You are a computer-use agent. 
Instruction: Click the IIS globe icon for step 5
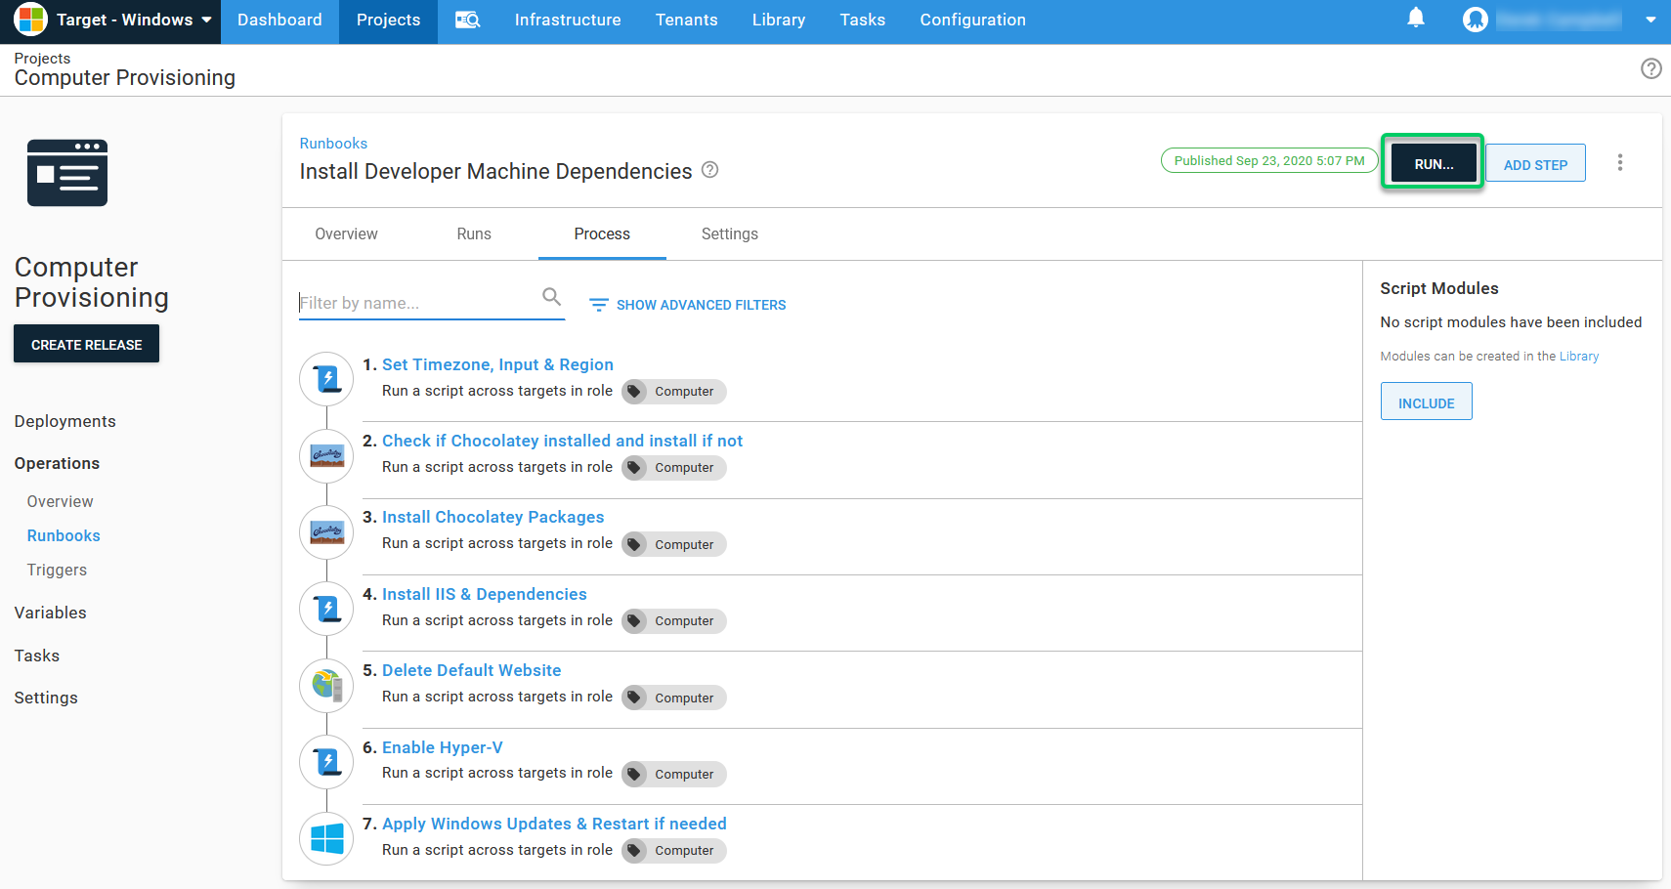[326, 685]
